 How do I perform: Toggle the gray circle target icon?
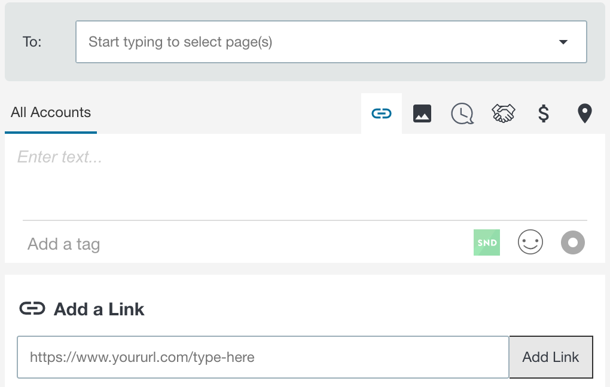coord(573,242)
